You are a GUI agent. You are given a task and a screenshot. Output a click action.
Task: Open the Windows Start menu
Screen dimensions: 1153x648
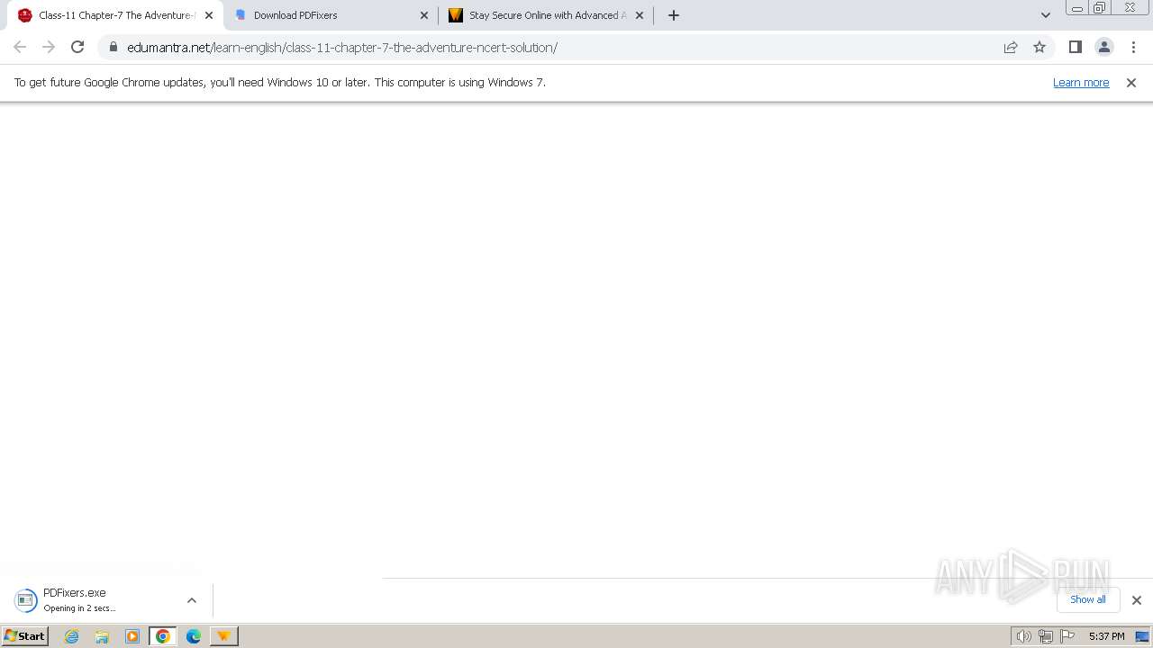[24, 635]
